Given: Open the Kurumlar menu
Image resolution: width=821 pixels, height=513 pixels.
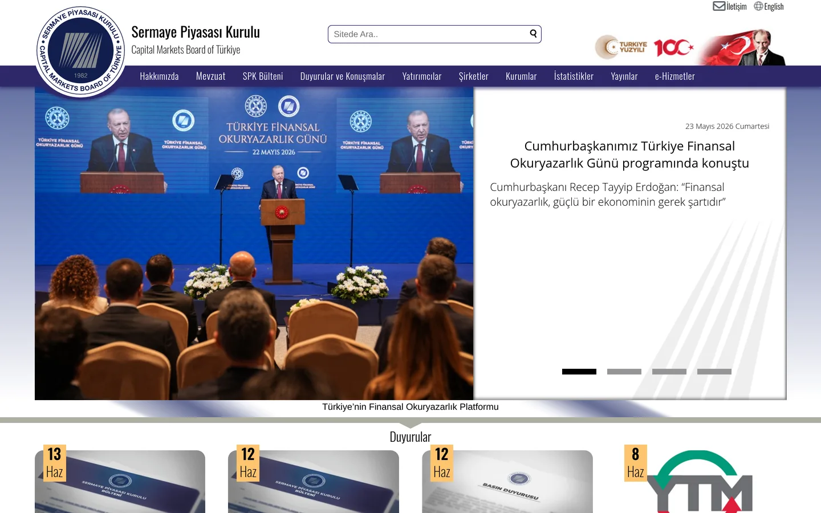Looking at the screenshot, I should tap(521, 76).
